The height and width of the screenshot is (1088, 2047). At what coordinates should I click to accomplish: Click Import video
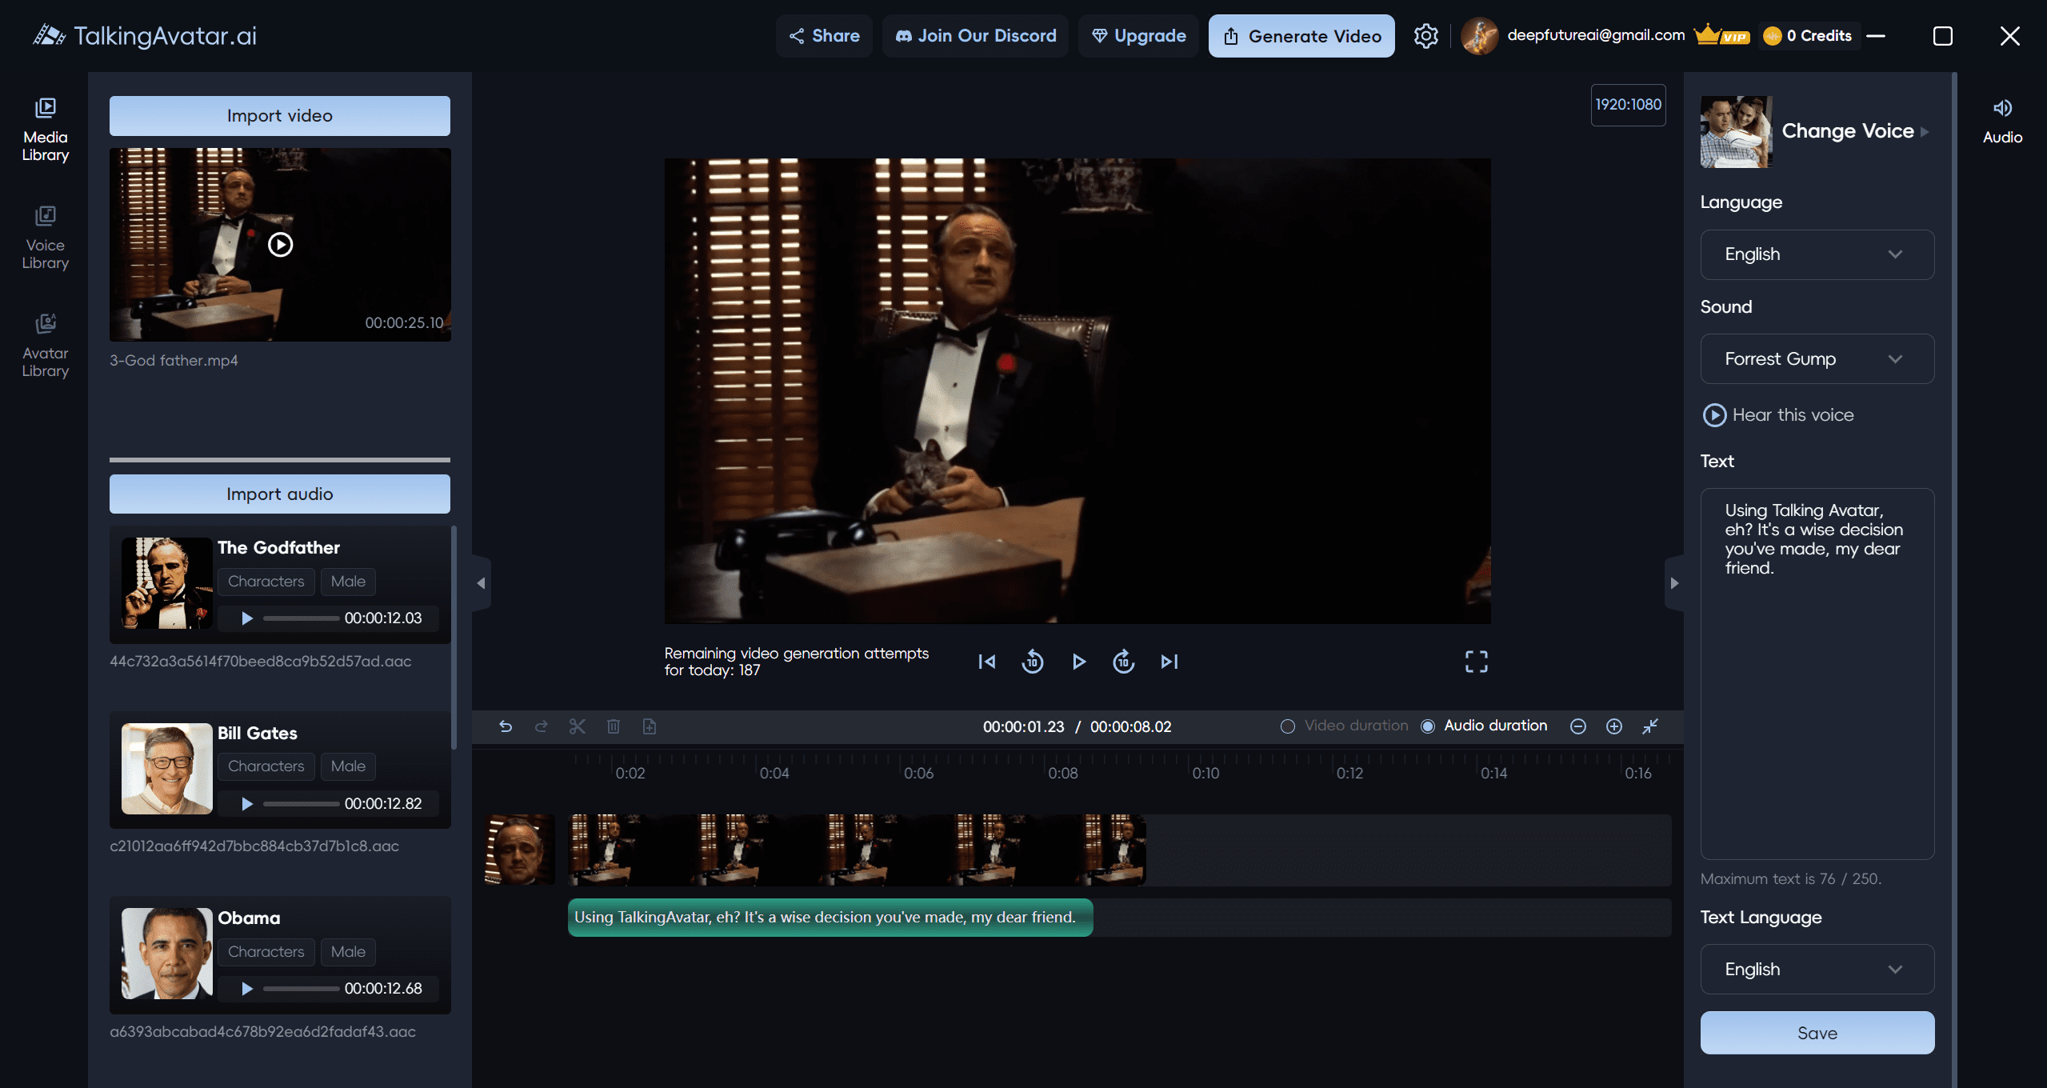click(x=280, y=116)
